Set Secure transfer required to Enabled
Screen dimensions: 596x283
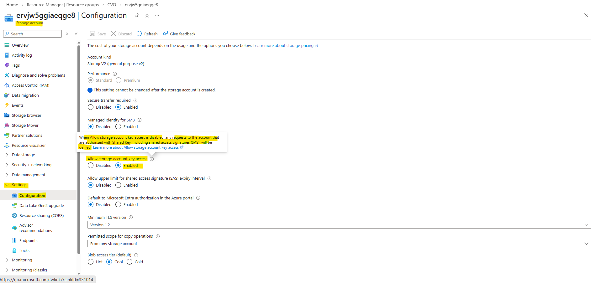coord(118,107)
